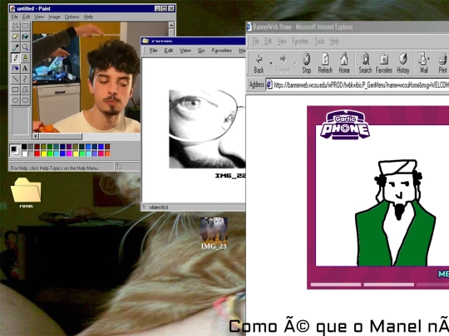This screenshot has width=449, height=336.
Task: Refresh the page in Internet Explorer
Action: click(x=325, y=63)
